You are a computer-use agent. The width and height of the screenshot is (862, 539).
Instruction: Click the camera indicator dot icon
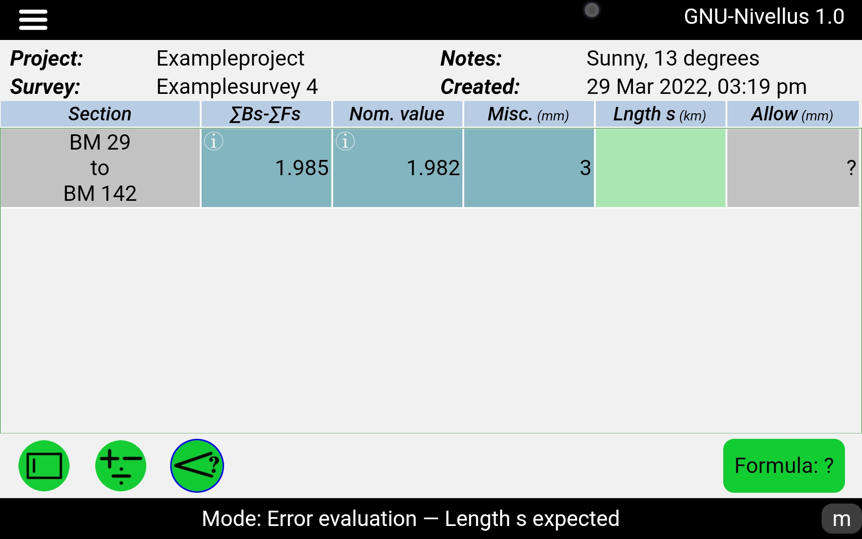[x=591, y=9]
